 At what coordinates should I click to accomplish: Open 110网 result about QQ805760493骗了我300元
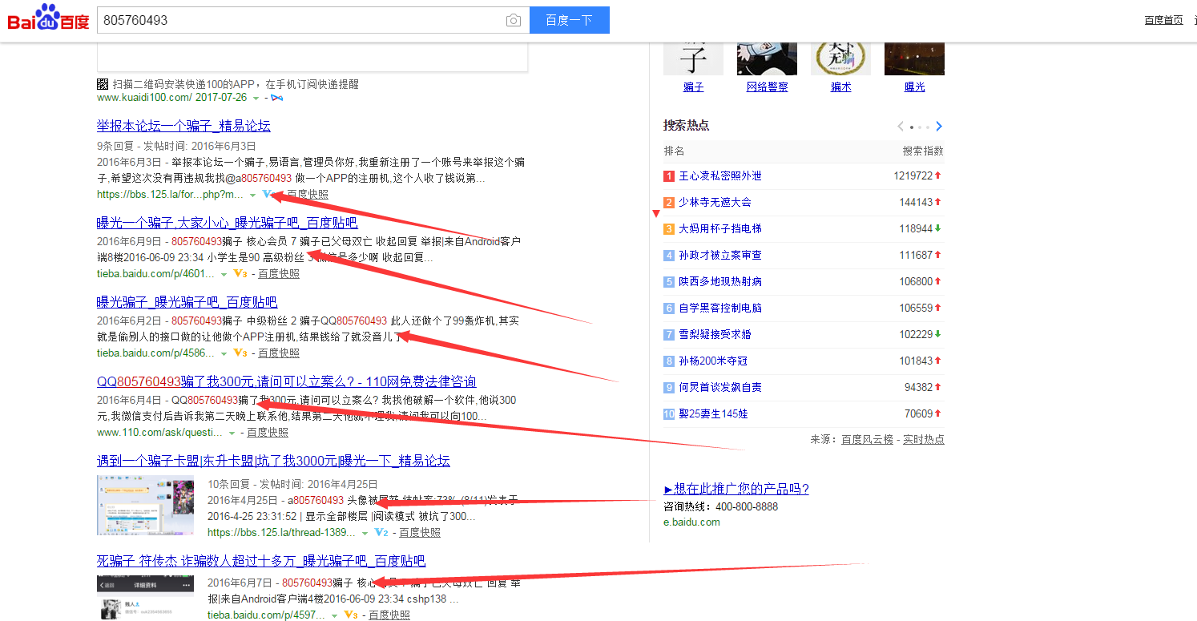point(287,381)
